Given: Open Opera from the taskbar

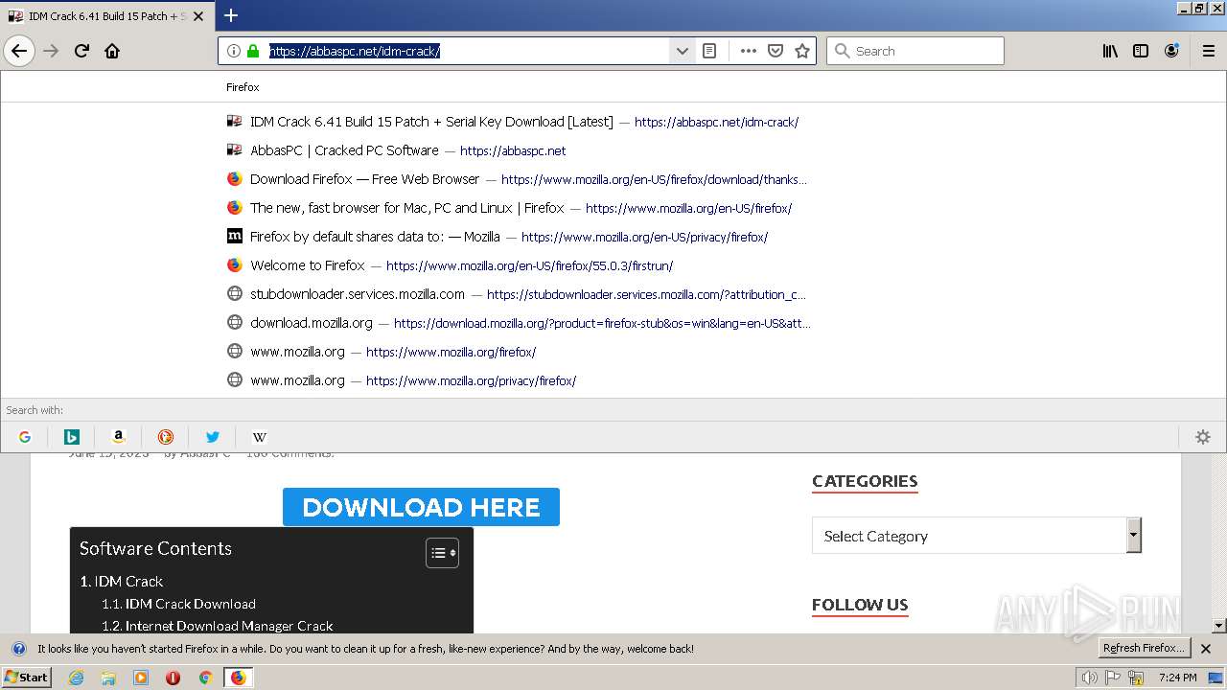Looking at the screenshot, I should coord(173,678).
